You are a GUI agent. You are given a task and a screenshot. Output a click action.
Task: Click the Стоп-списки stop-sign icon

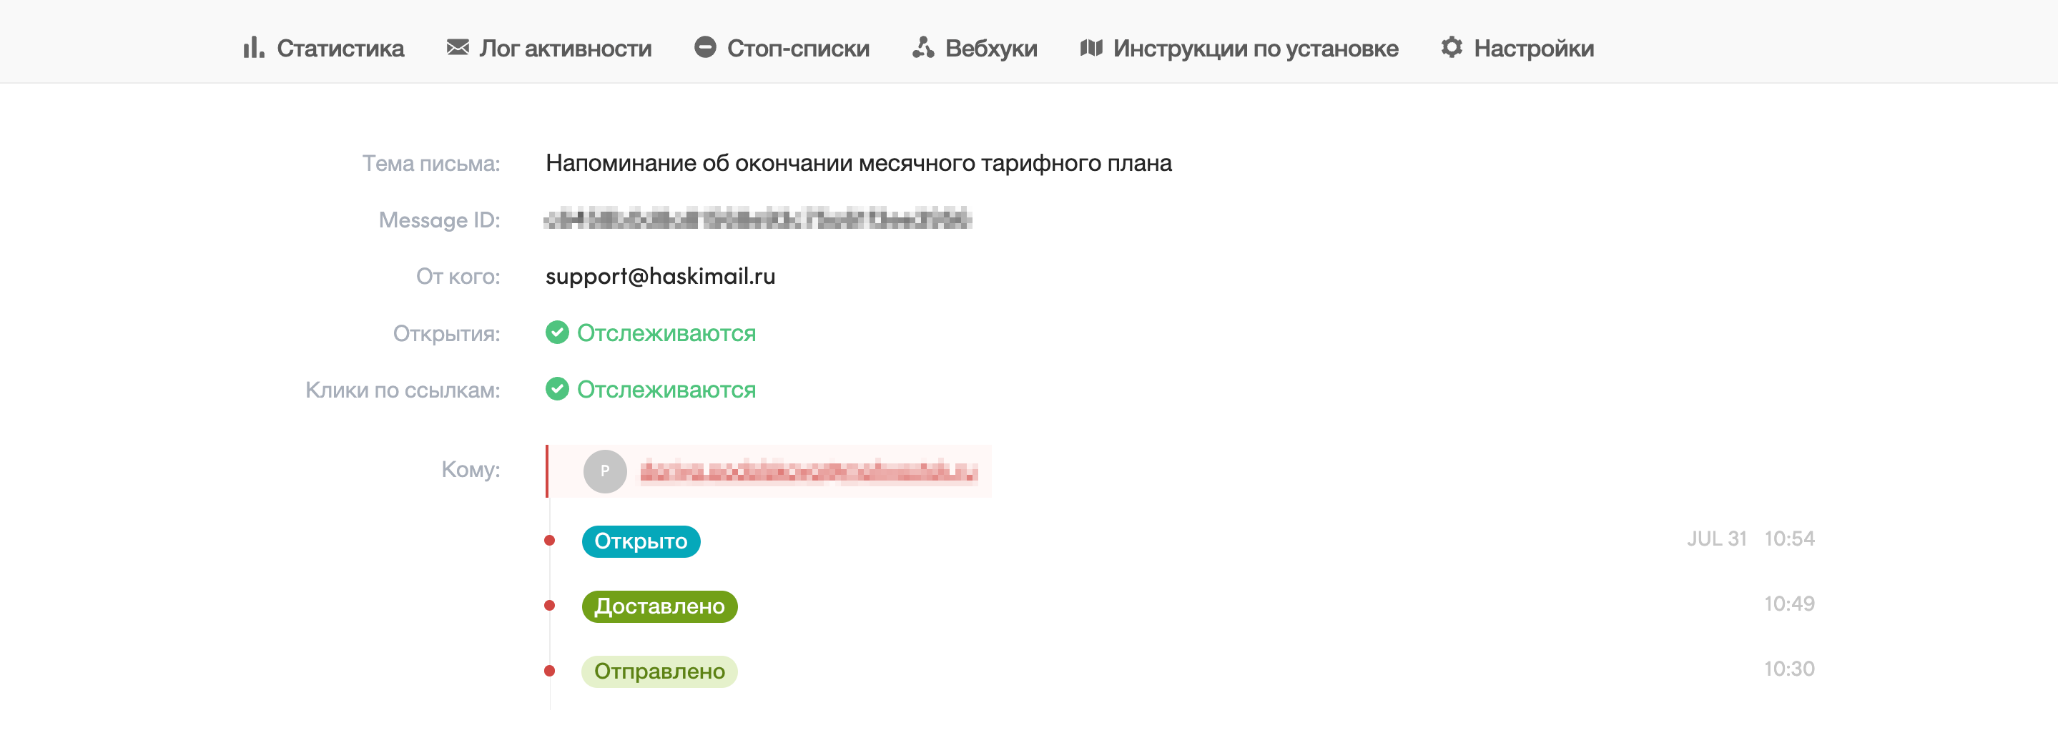[x=704, y=48]
